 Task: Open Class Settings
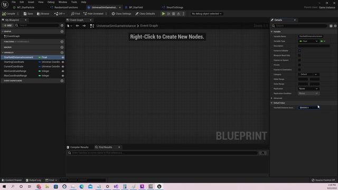(121, 14)
